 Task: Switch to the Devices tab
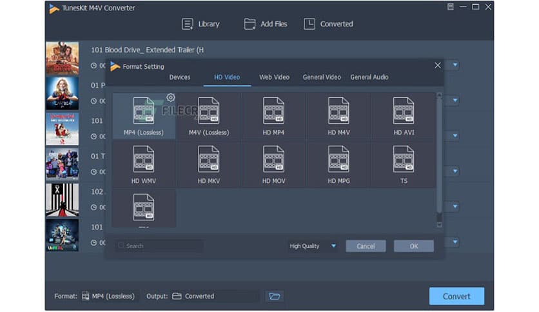point(179,77)
